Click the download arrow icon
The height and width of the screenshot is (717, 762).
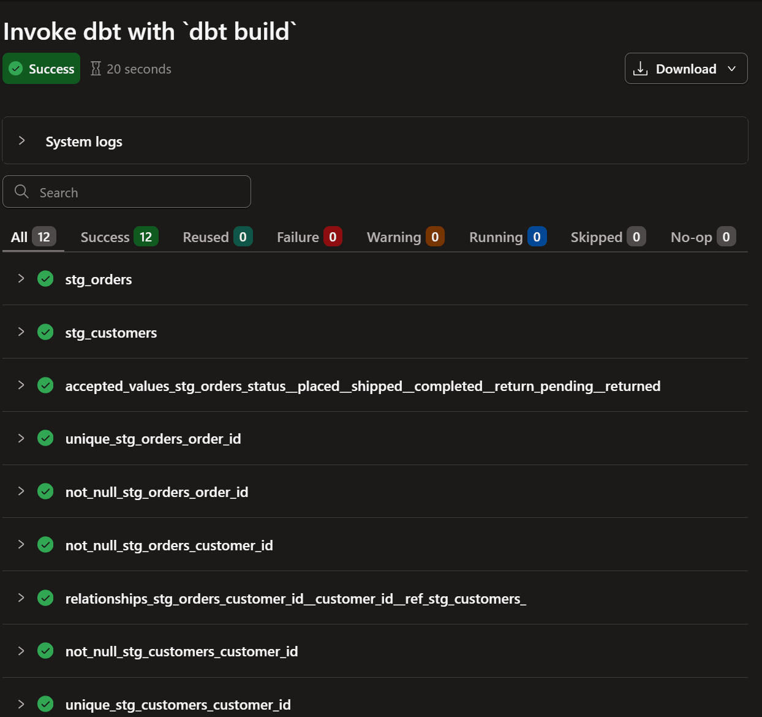(640, 69)
